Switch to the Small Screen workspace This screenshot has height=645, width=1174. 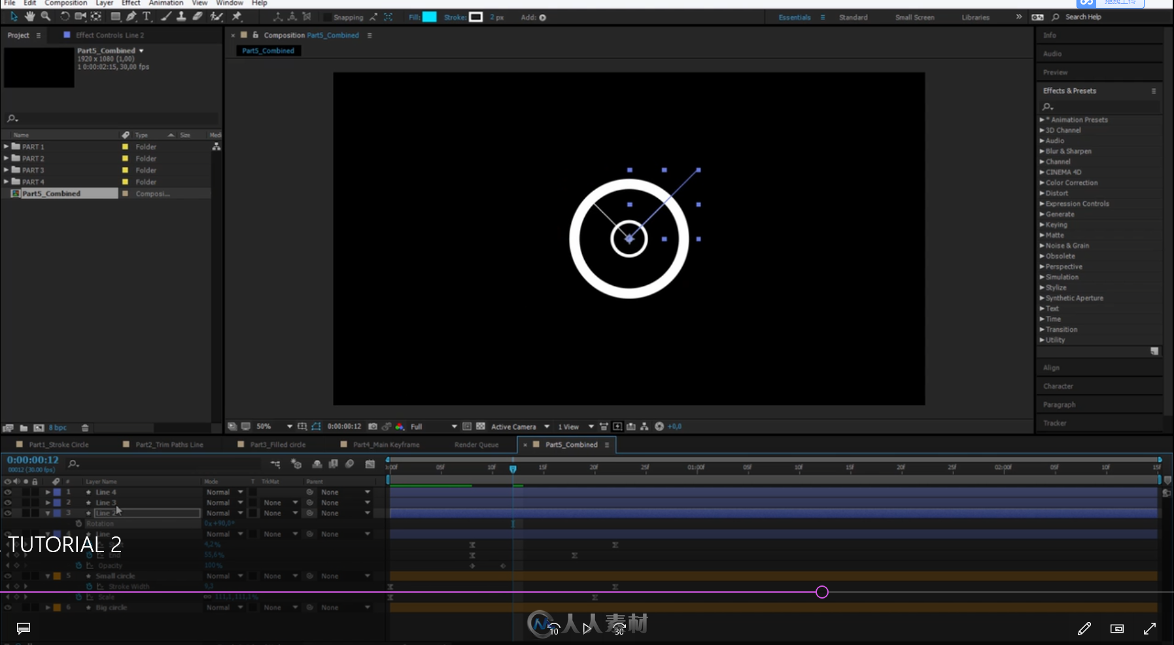(914, 18)
